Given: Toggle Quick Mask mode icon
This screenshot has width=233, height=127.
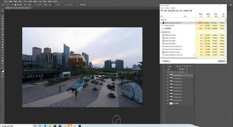Looking at the screenshot, I should coord(2,74).
